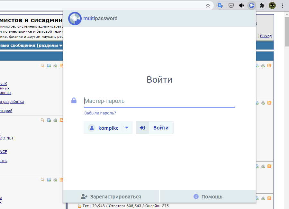The image size is (289, 209).
Task: Click the RSS icon nearest the Тем statistics line
Action: tap(269, 198)
